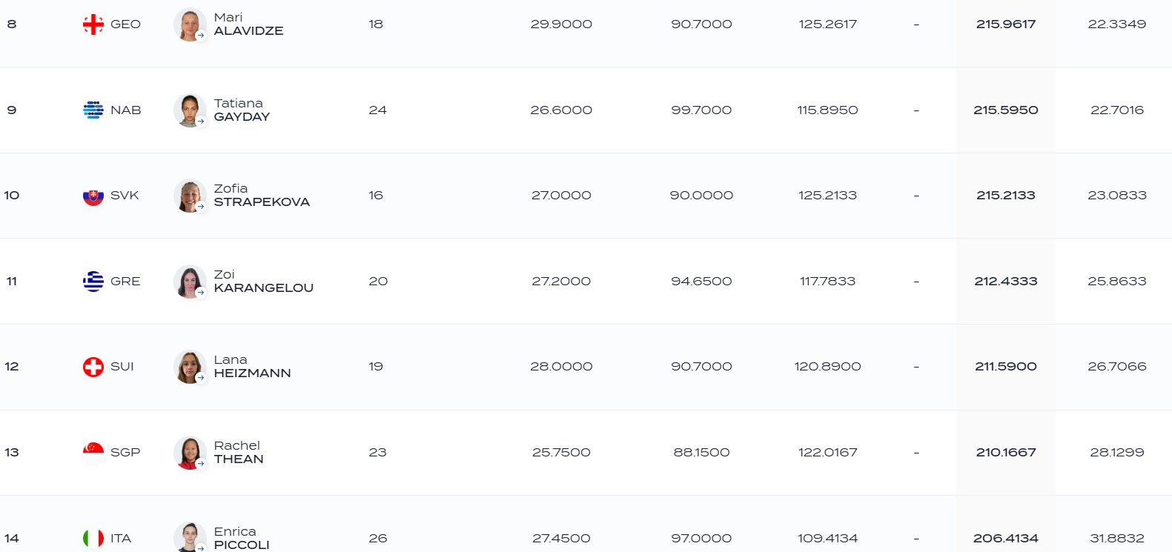
Task: Click the Singapore flag icon
Action: click(93, 453)
